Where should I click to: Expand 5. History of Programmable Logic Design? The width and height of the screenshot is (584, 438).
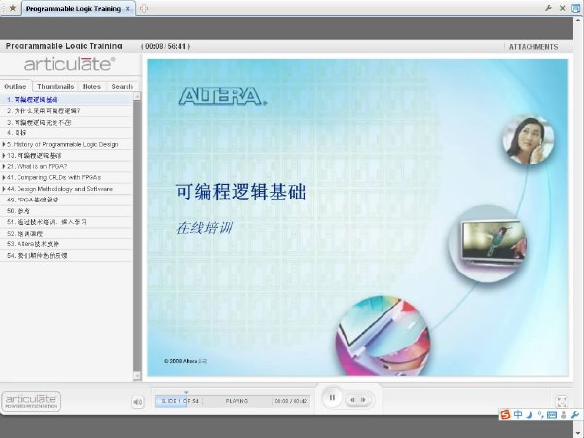[x=4, y=144]
